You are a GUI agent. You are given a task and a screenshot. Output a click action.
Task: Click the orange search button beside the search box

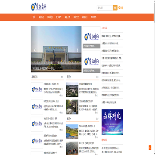115,8
